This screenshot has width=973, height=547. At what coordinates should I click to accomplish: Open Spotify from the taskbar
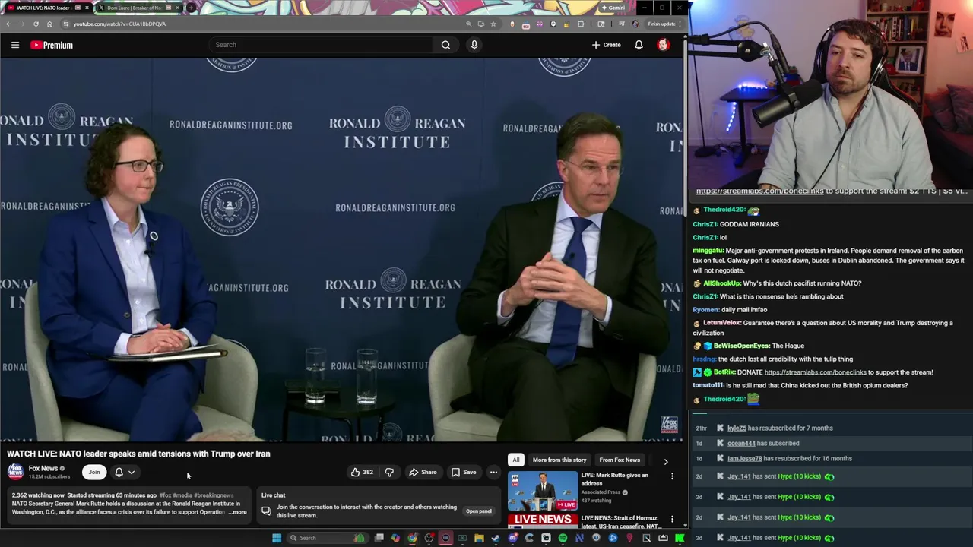563,538
